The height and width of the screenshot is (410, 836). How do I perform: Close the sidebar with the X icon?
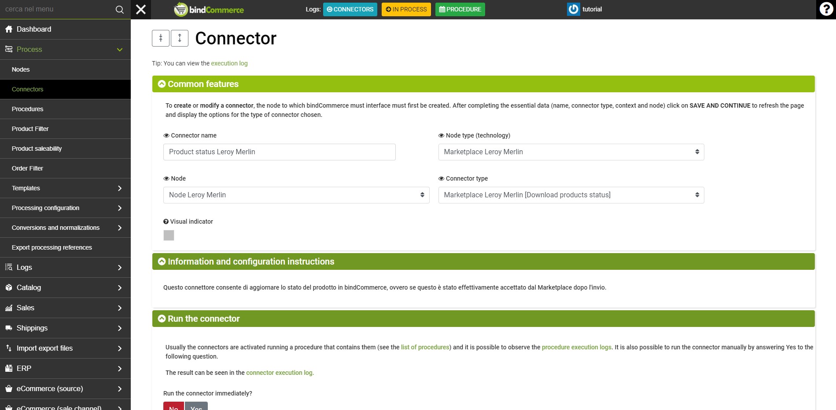(x=141, y=9)
